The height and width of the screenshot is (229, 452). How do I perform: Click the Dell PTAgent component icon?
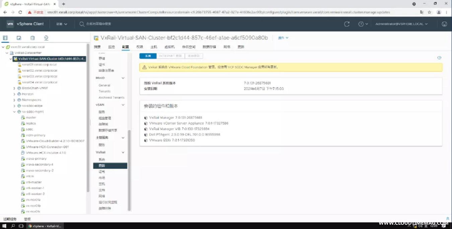[x=146, y=135]
